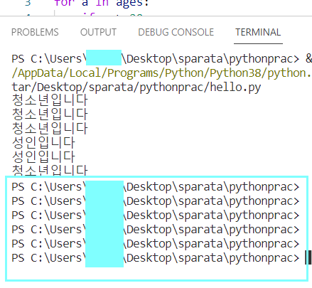312x288 pixels.
Task: Click the first terminal prompt ending with '&'
Action: (x=161, y=59)
